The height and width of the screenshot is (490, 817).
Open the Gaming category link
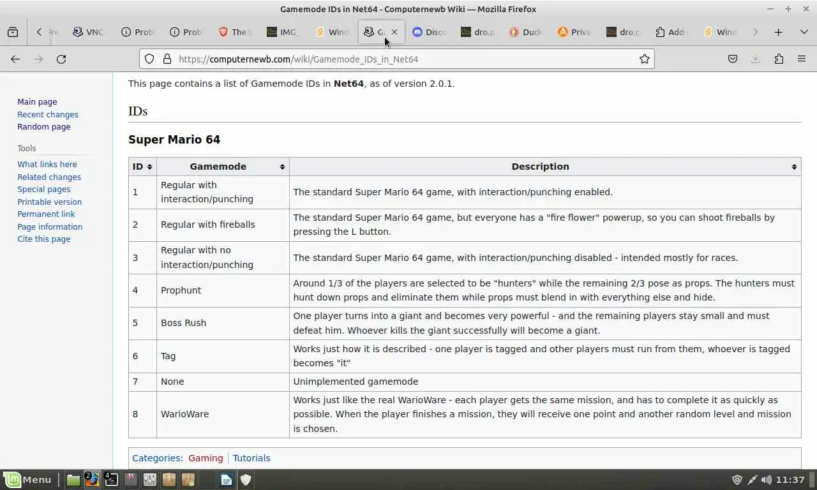pyautogui.click(x=206, y=458)
